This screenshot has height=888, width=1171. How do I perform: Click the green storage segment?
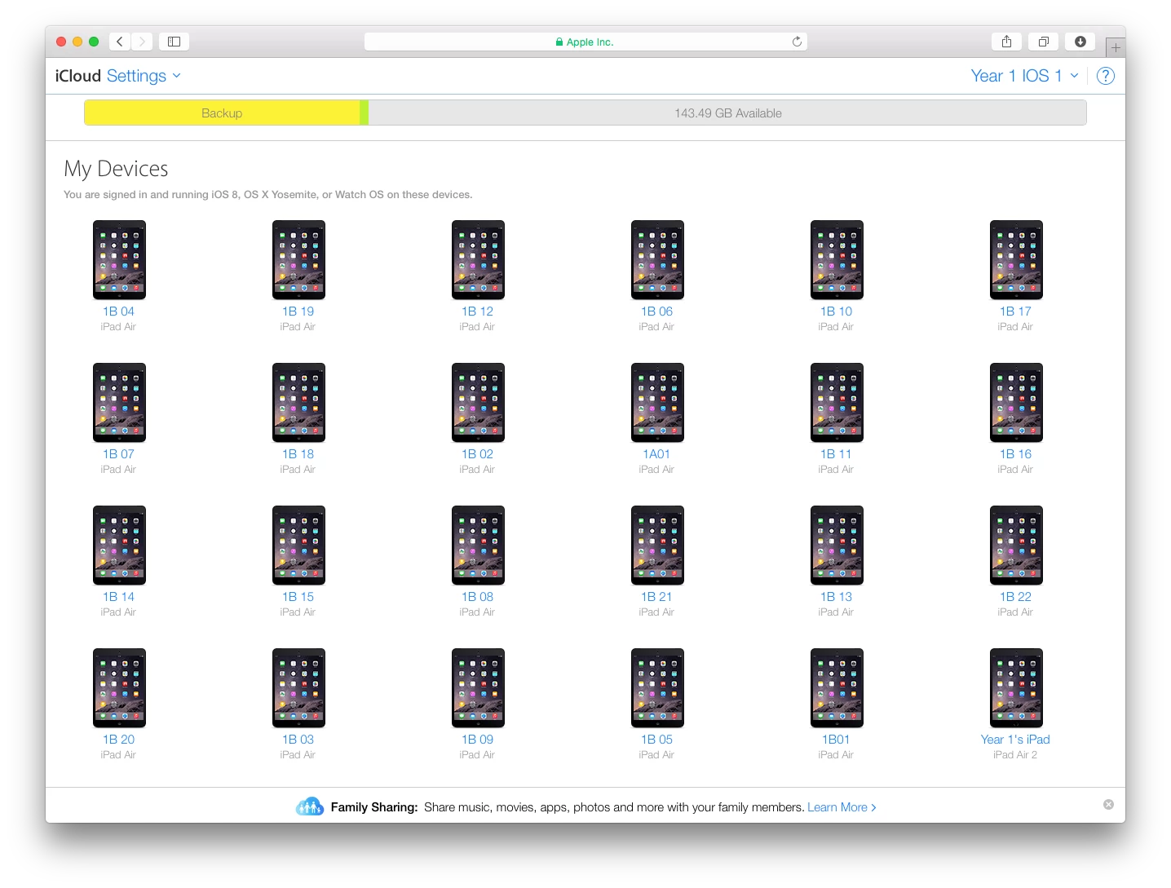(365, 113)
